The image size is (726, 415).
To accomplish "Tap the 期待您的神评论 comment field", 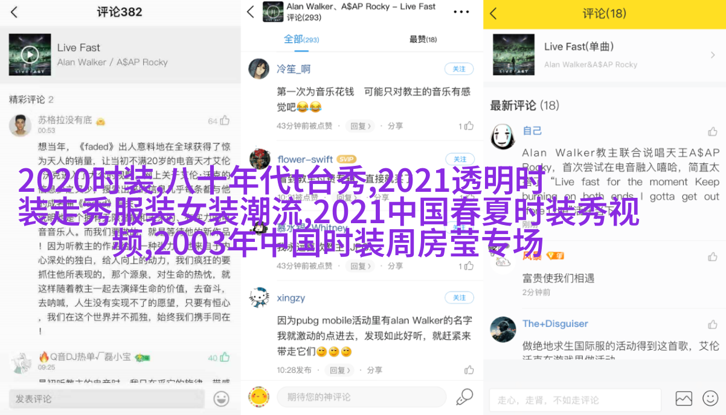I will coord(361,397).
